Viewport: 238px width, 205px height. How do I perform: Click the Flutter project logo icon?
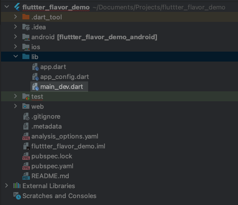[17, 7]
